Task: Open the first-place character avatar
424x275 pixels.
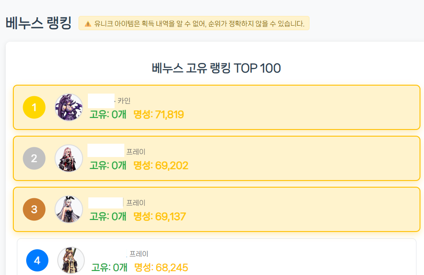Action: pyautogui.click(x=69, y=107)
